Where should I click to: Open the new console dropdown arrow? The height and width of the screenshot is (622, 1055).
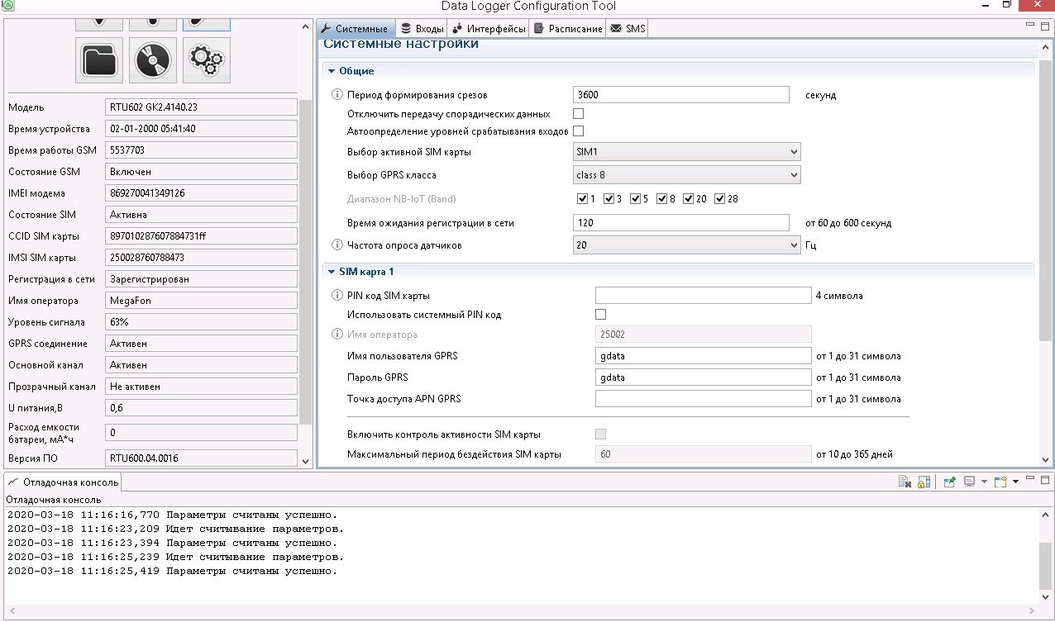pyautogui.click(x=1015, y=482)
